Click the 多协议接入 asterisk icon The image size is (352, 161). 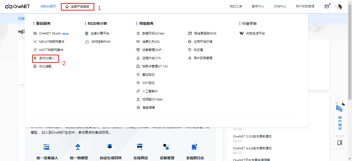pos(35,58)
